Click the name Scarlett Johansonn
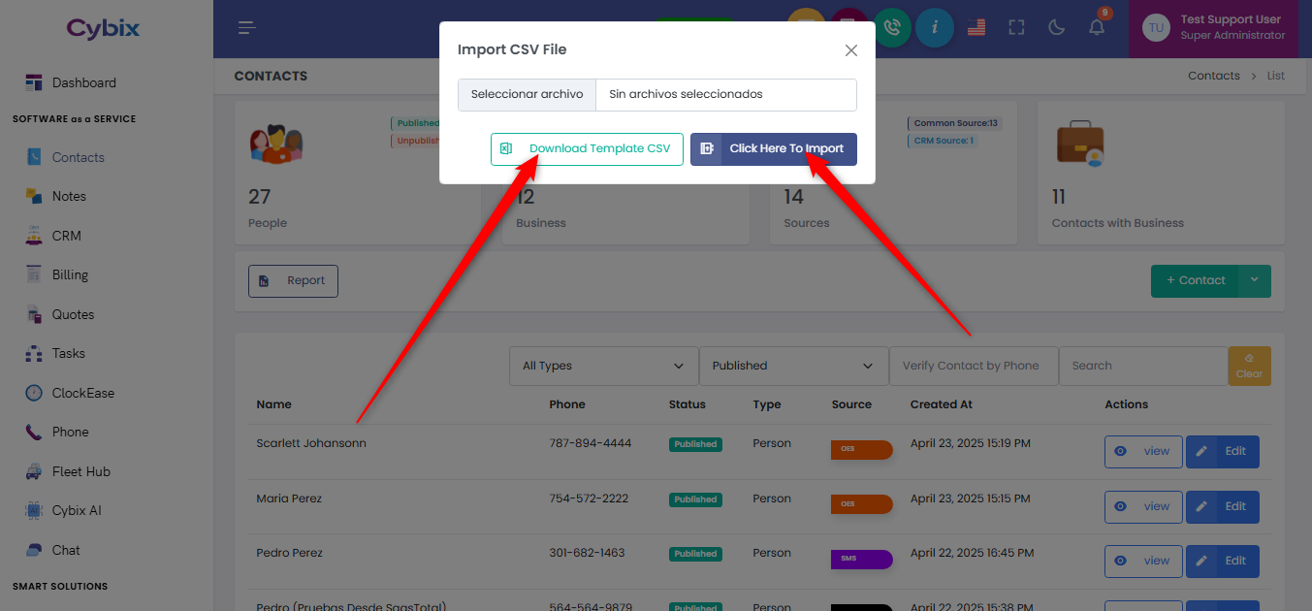The width and height of the screenshot is (1312, 611). [311, 443]
